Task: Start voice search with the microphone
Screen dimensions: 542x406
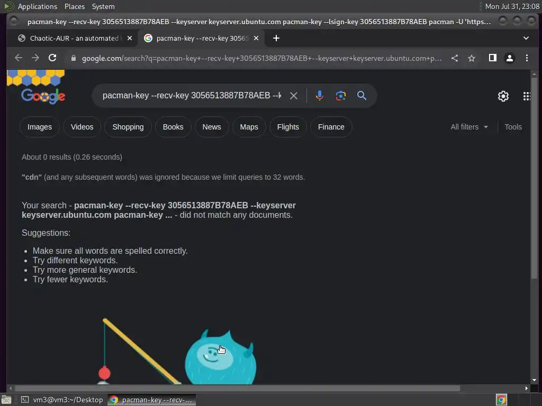Action: pyautogui.click(x=320, y=96)
